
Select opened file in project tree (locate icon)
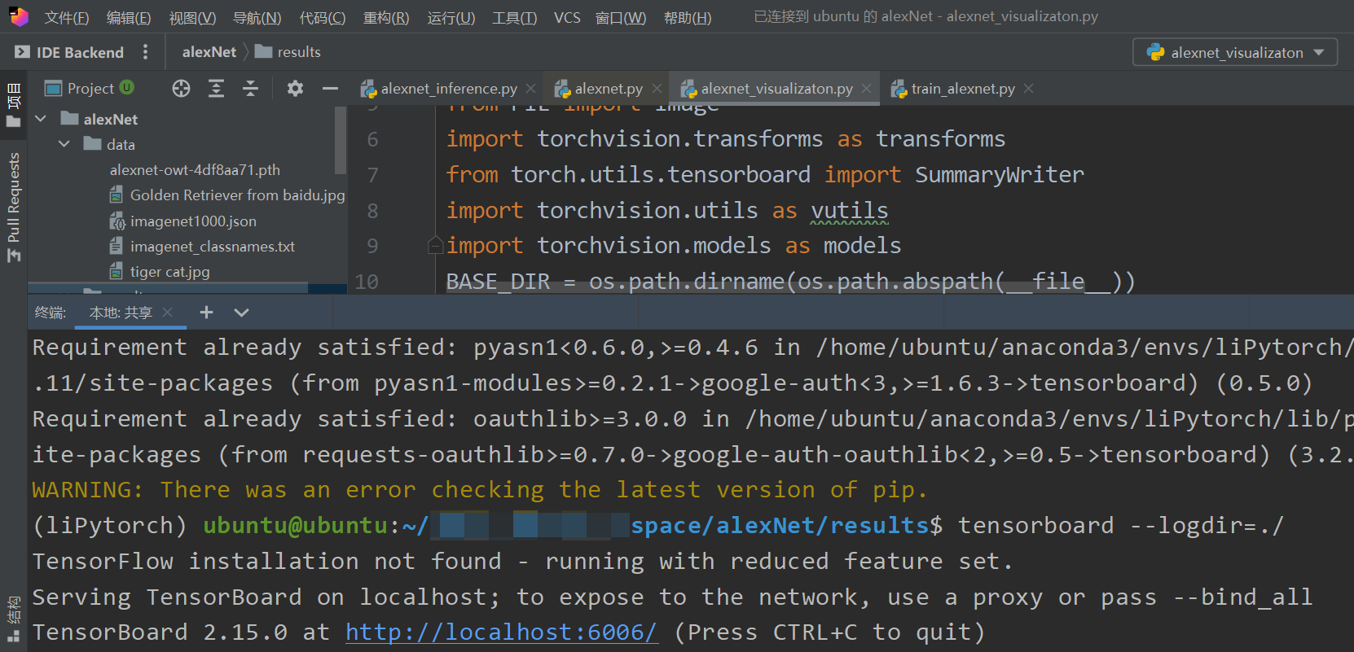coord(181,89)
